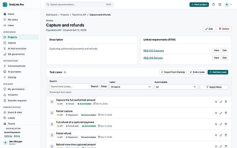
Task: View 'Full refund of a captured payment' eye icon
Action: pos(216,124)
